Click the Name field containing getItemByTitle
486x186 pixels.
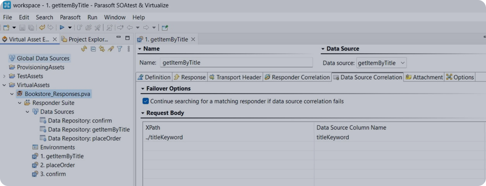pos(236,63)
